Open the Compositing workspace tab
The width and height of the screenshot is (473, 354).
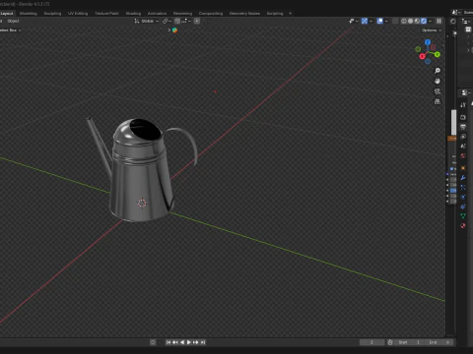211,14
